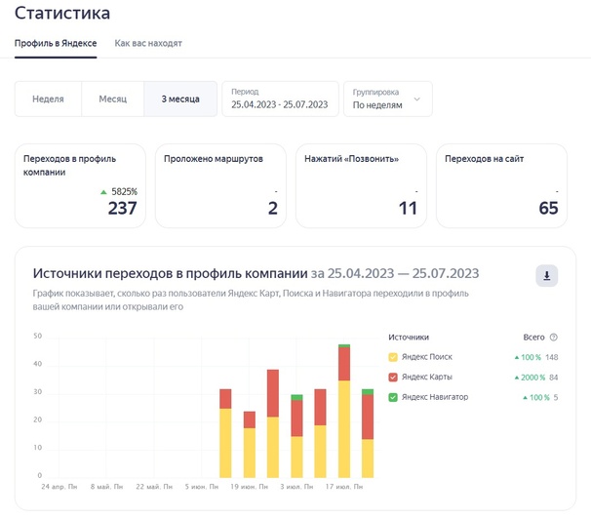Switch to Как вас находят tab
591x518 pixels.
(x=148, y=43)
